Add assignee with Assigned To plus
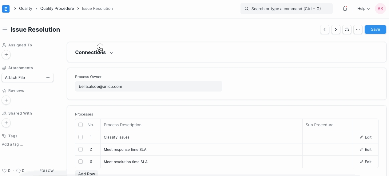The height and width of the screenshot is (176, 389). pos(6,55)
